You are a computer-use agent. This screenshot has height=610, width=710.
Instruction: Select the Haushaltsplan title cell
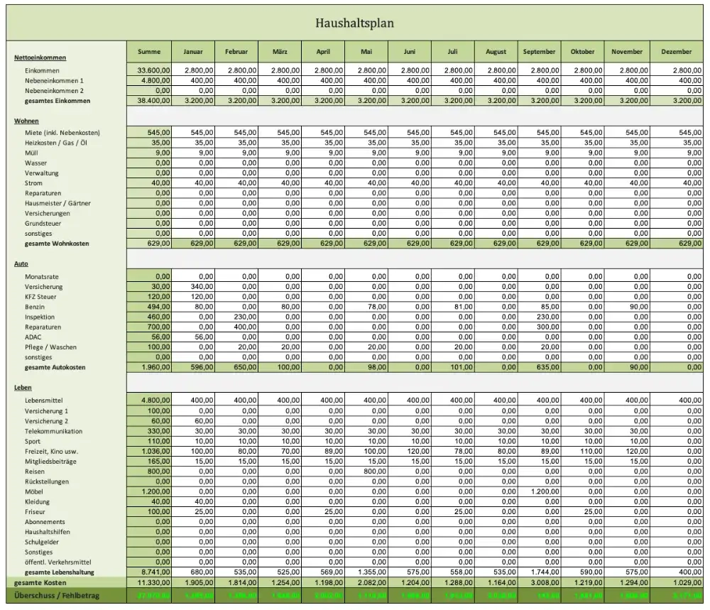point(354,23)
